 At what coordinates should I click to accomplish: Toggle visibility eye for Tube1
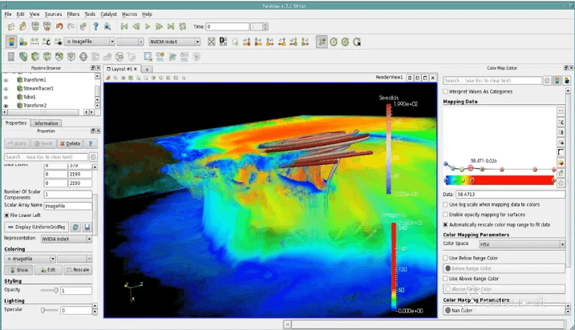click(x=6, y=97)
